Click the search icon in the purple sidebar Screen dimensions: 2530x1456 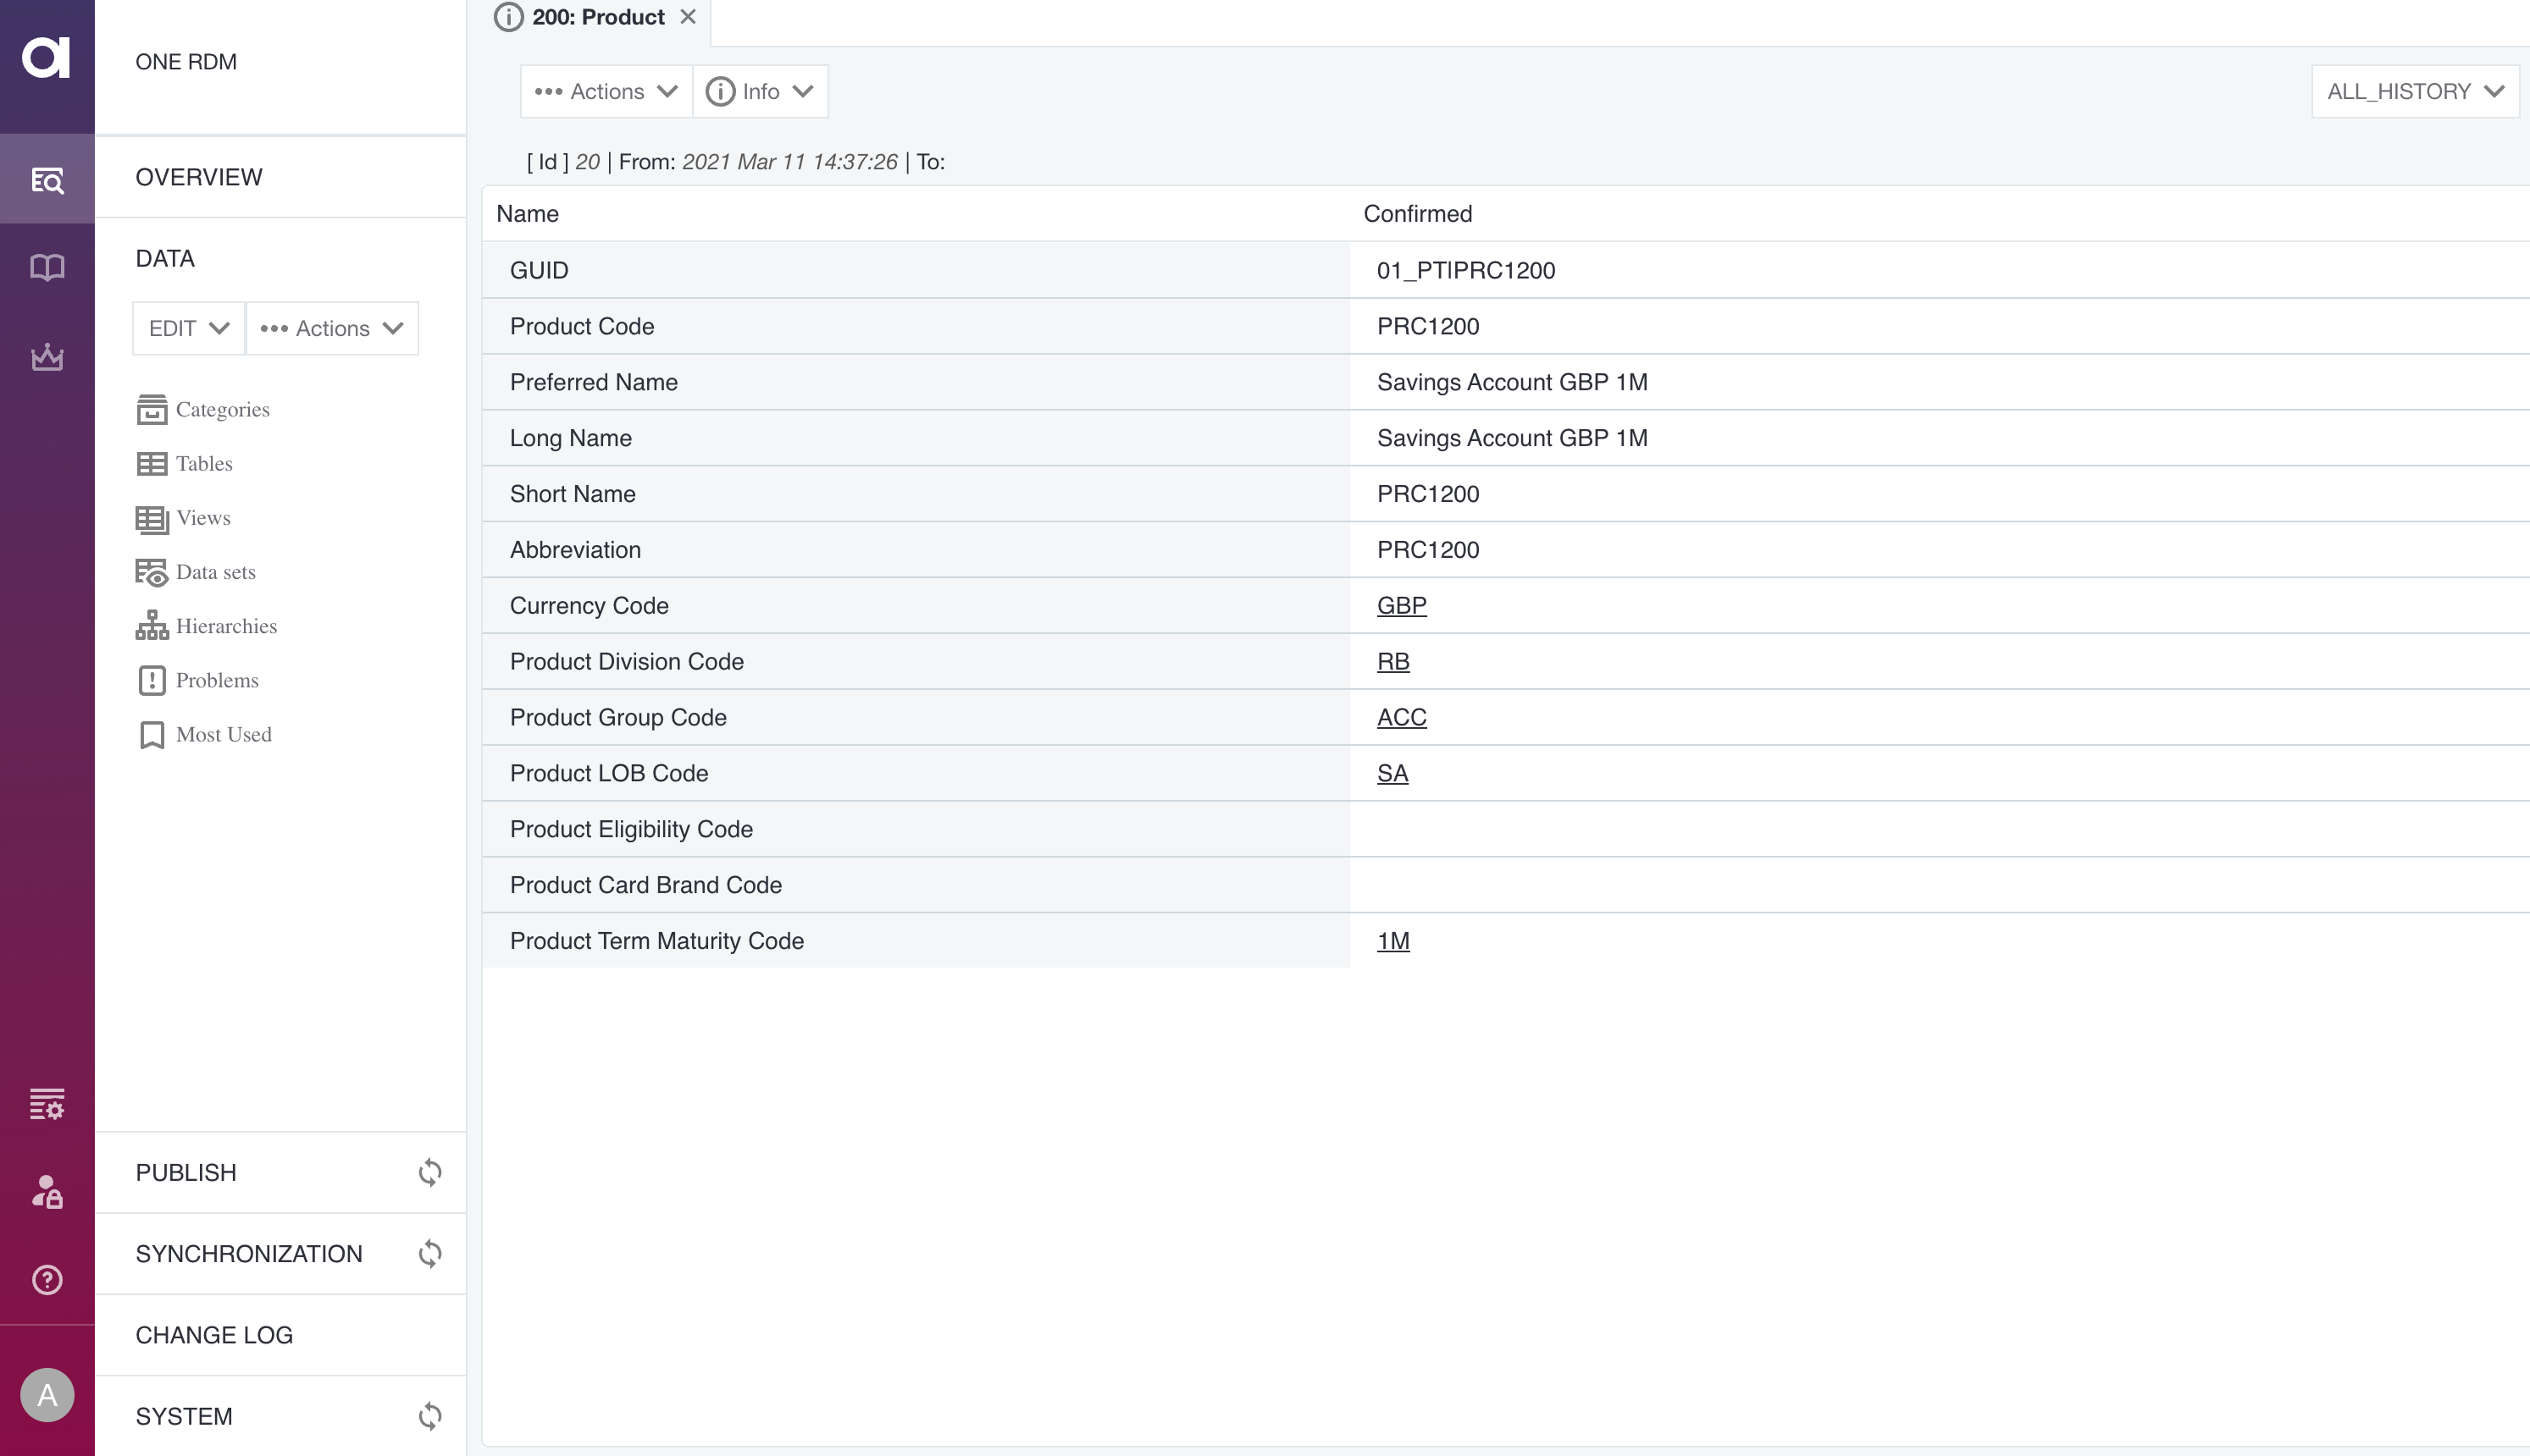point(46,180)
